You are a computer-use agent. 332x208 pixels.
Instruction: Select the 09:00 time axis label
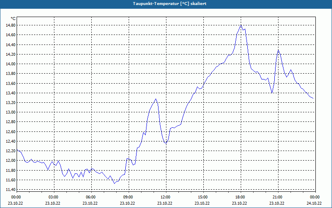tap(129, 197)
